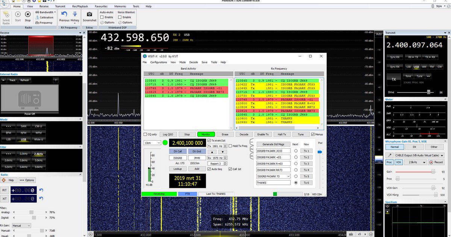Toggle CQ only checkbox in WSJT-X
Viewport: 451px width, 237px height.
tap(145, 134)
